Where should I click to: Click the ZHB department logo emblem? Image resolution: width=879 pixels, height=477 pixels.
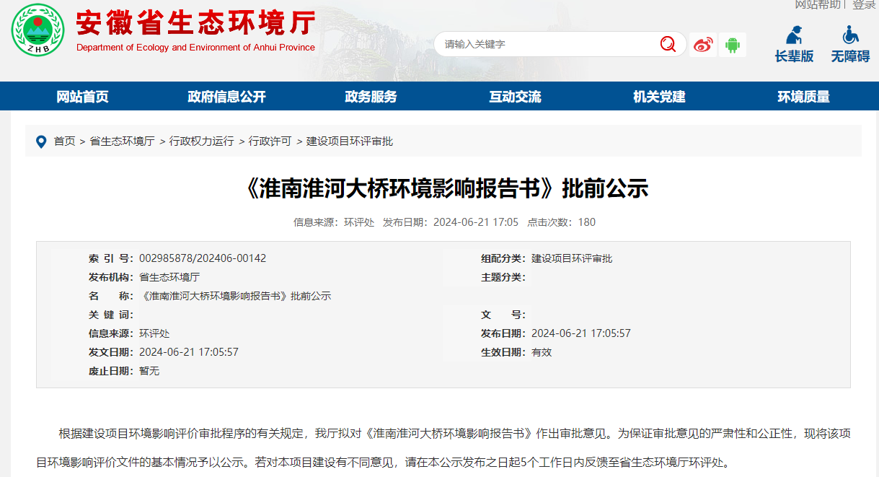tap(37, 30)
